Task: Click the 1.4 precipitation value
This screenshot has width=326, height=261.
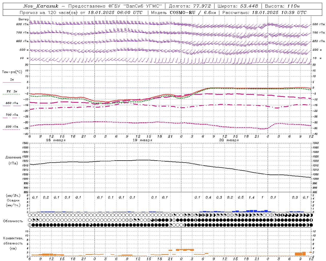Action: click(252, 198)
